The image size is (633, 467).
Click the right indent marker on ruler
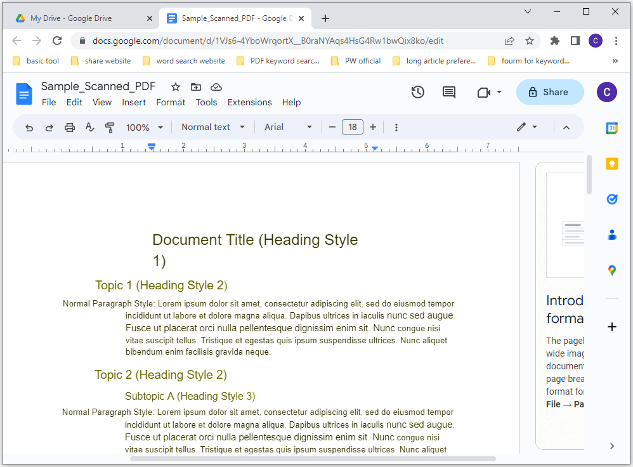tap(375, 148)
